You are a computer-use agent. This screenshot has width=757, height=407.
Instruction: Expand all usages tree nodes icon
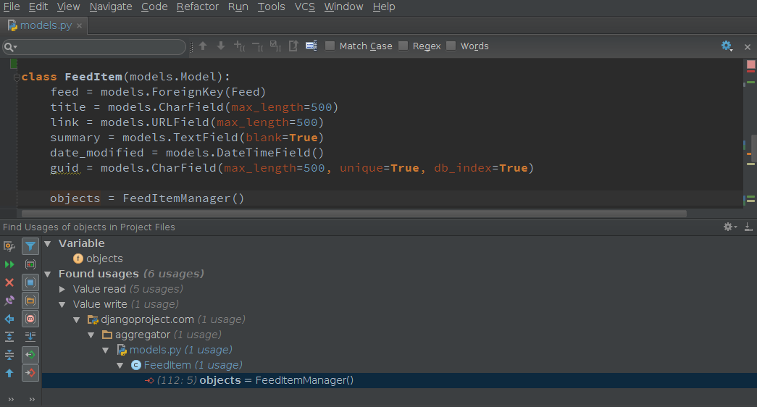click(9, 337)
